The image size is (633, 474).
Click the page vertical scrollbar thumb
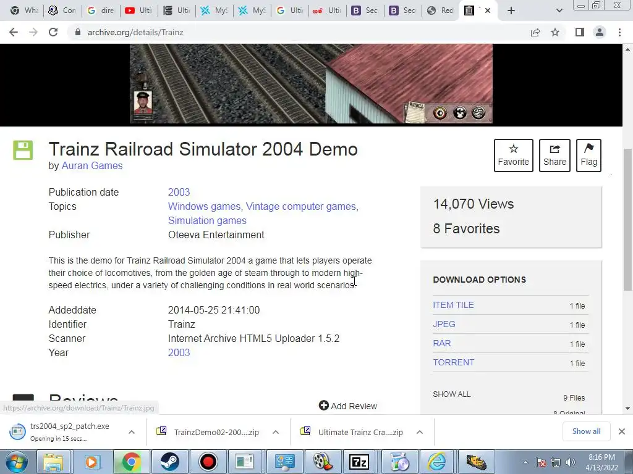[x=627, y=220]
